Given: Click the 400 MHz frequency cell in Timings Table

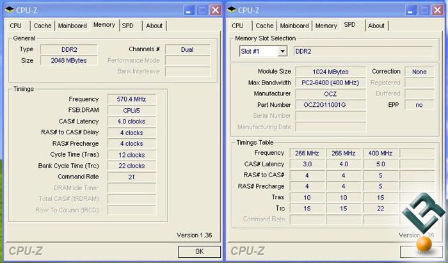Looking at the screenshot, I should pos(380,153).
